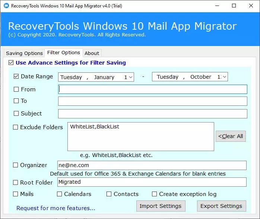
Task: Switch to the Saving Options tab
Action: coord(24,53)
